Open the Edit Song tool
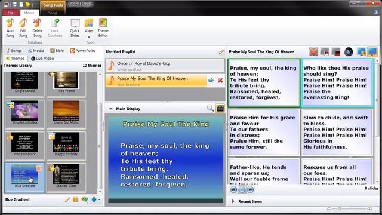The height and width of the screenshot is (215, 382). (x=23, y=28)
